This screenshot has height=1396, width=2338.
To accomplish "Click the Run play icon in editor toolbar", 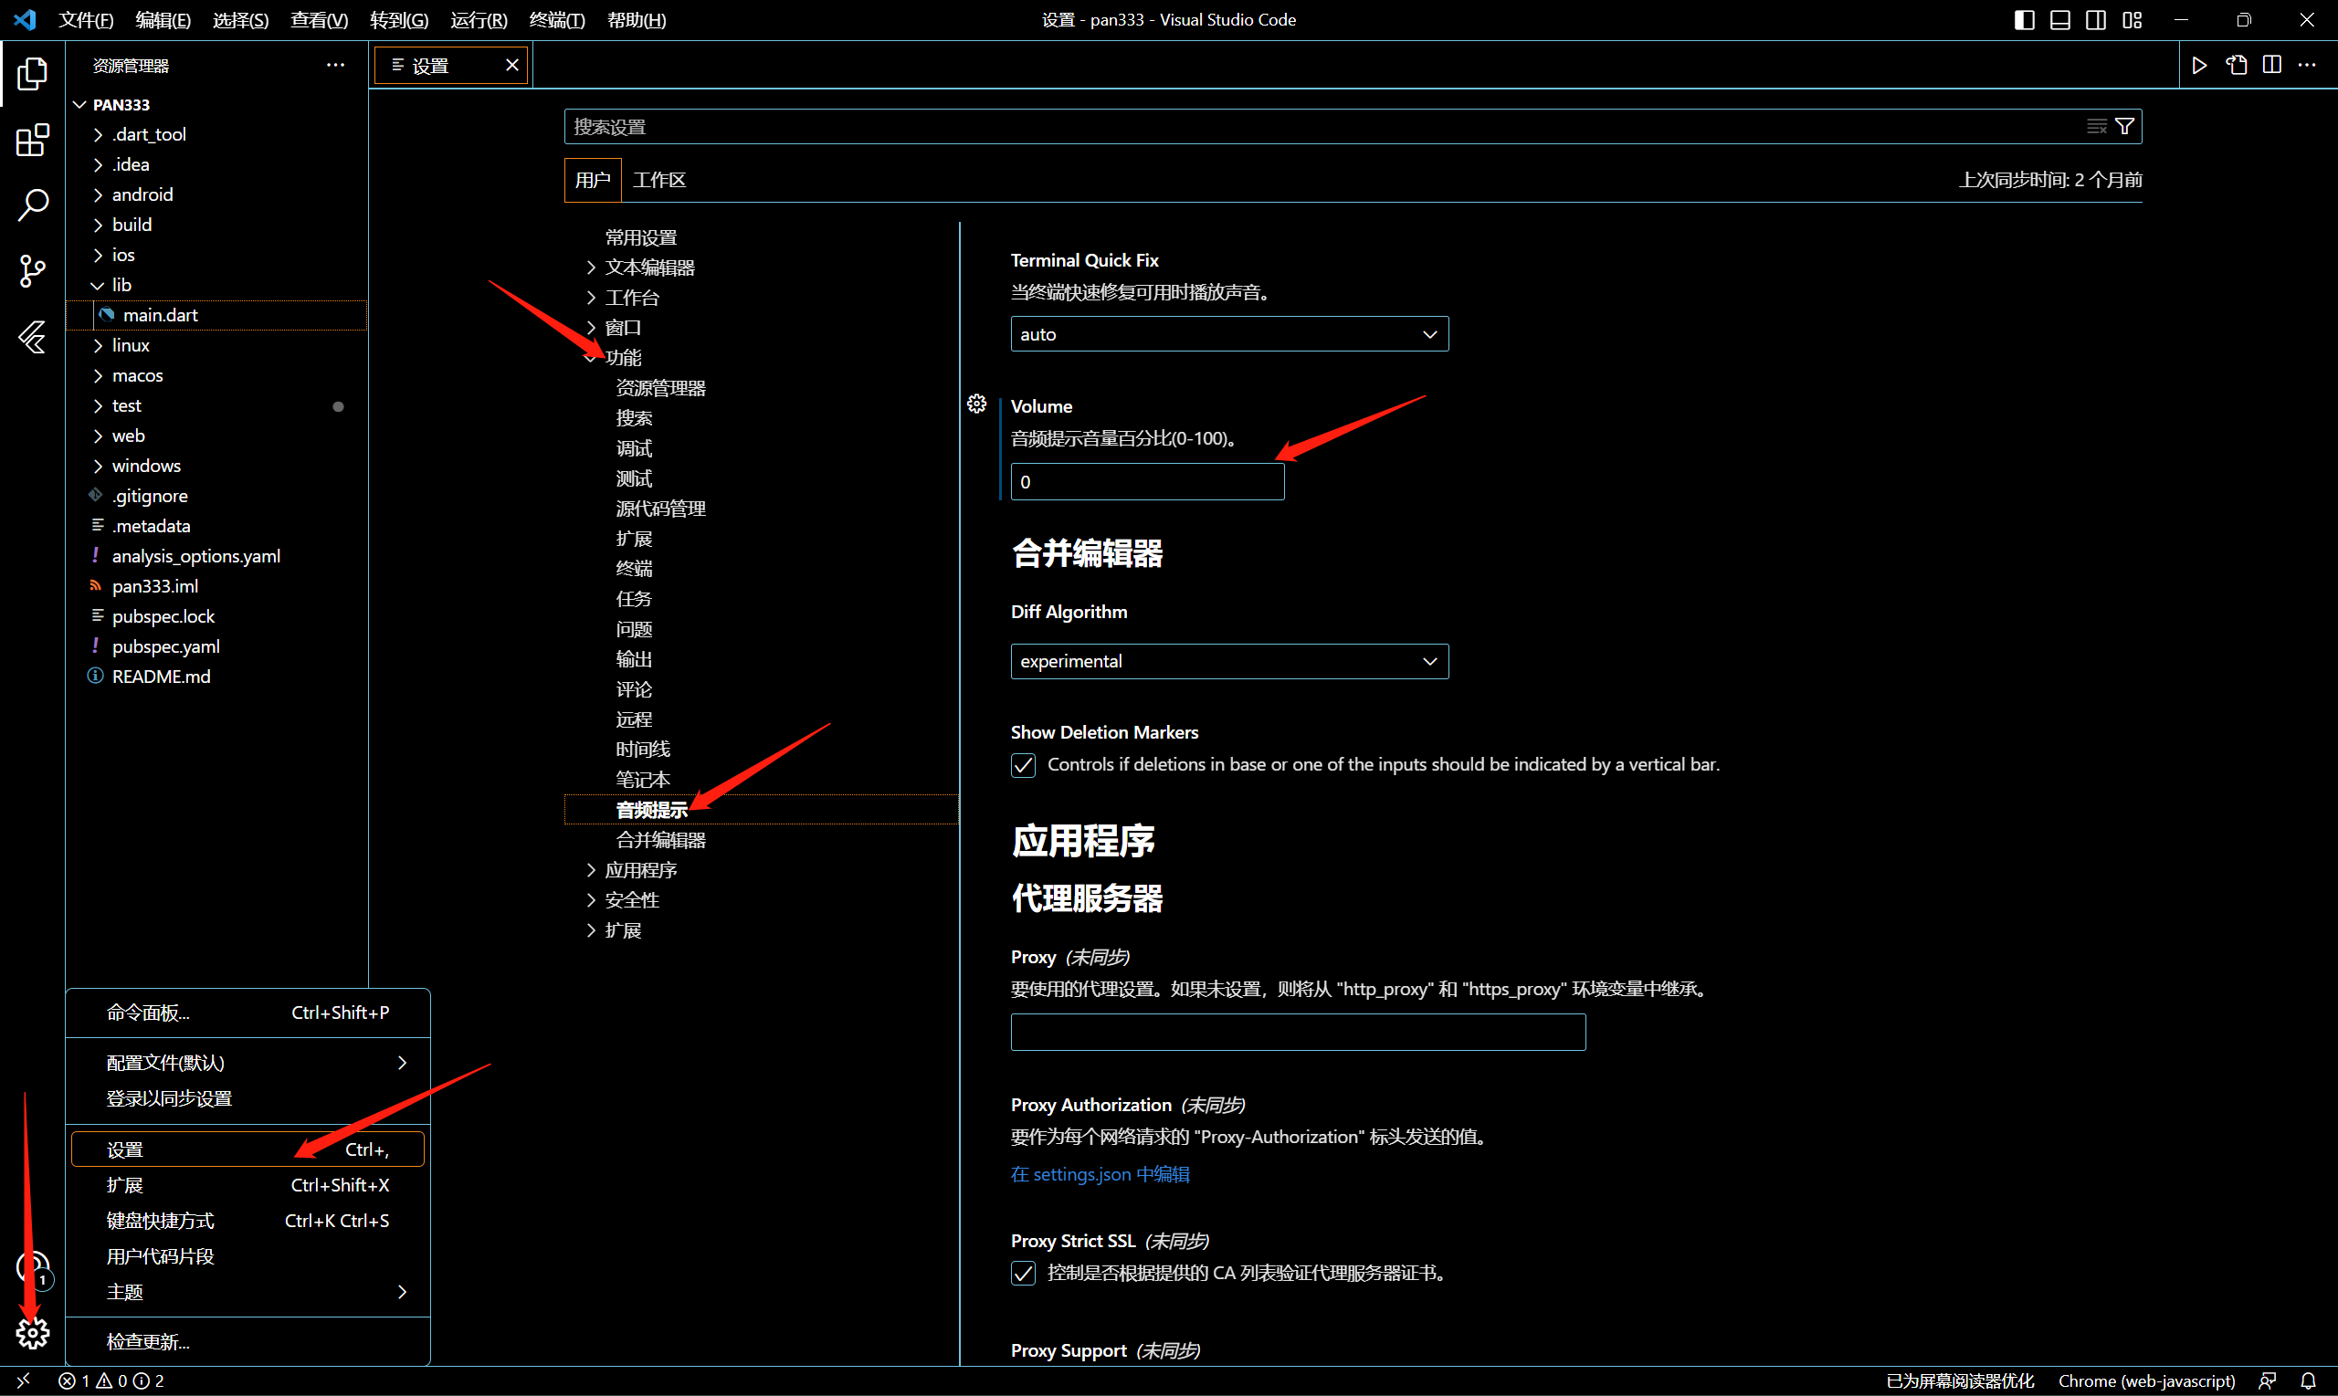I will coord(2199,65).
